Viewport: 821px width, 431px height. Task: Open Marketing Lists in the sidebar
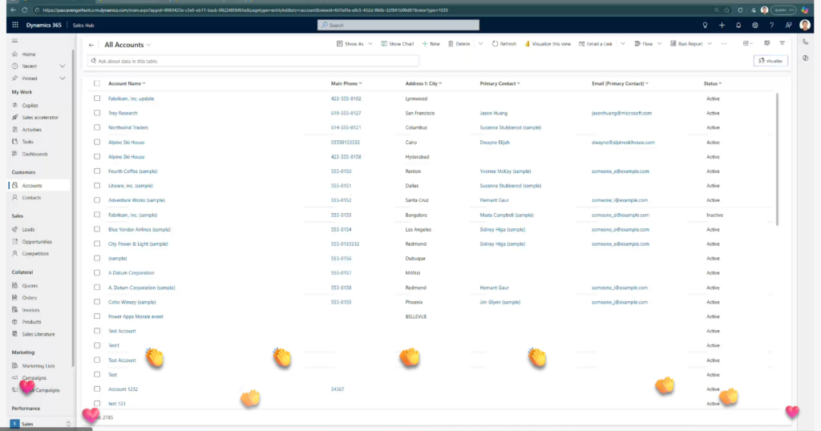[38, 365]
